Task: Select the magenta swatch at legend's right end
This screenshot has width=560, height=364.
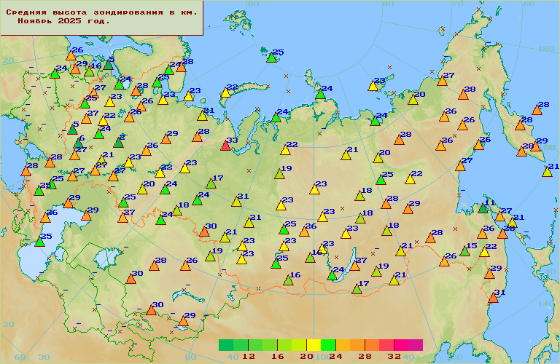Action: pyautogui.click(x=415, y=344)
